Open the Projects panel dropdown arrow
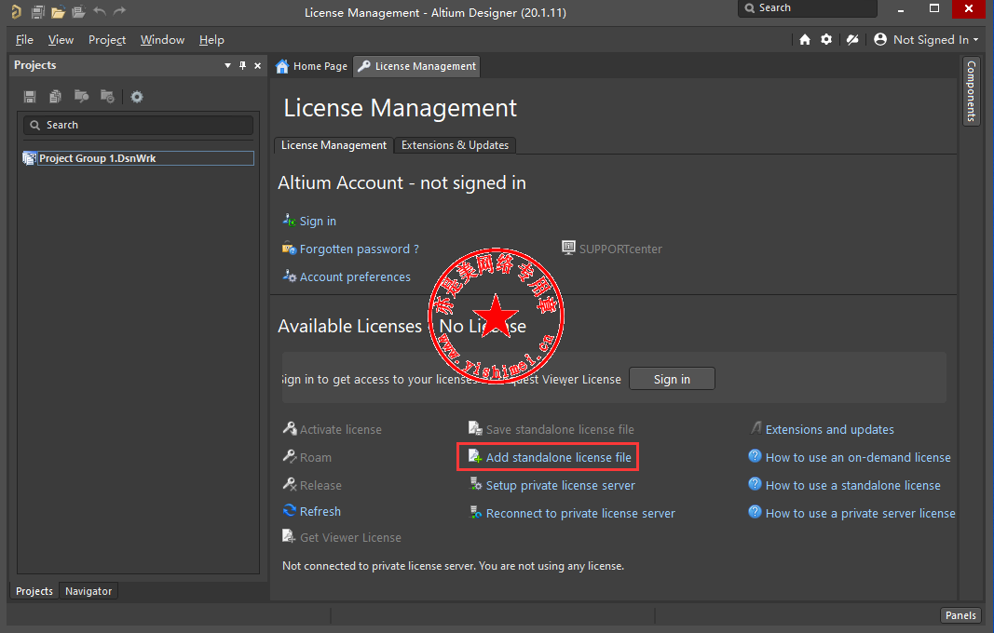Viewport: 994px width, 633px height. pyautogui.click(x=227, y=65)
